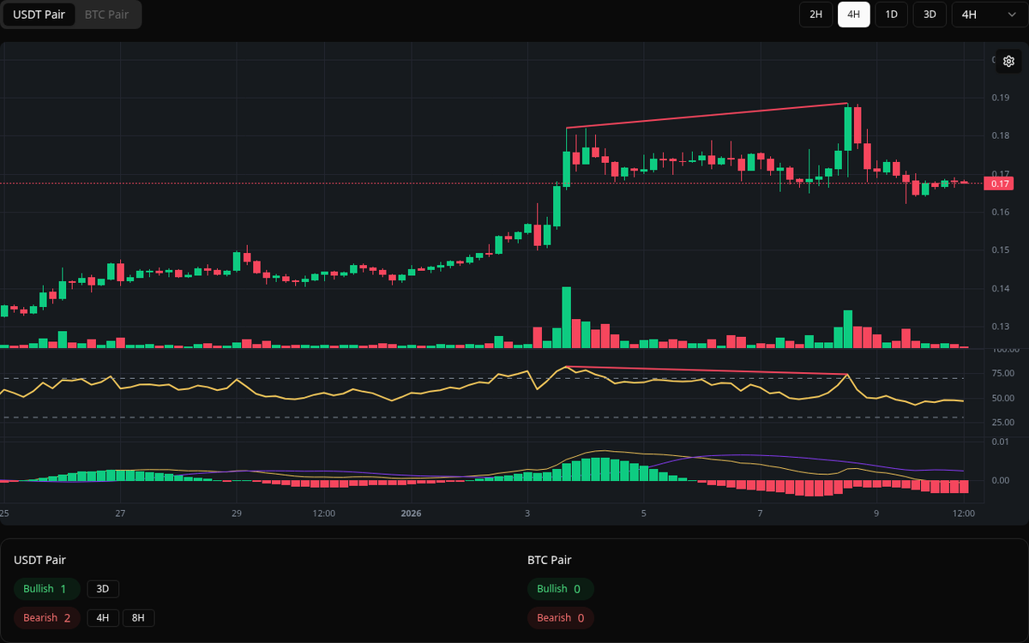
Task: Switch to the USDT Pair tab
Action: point(39,15)
